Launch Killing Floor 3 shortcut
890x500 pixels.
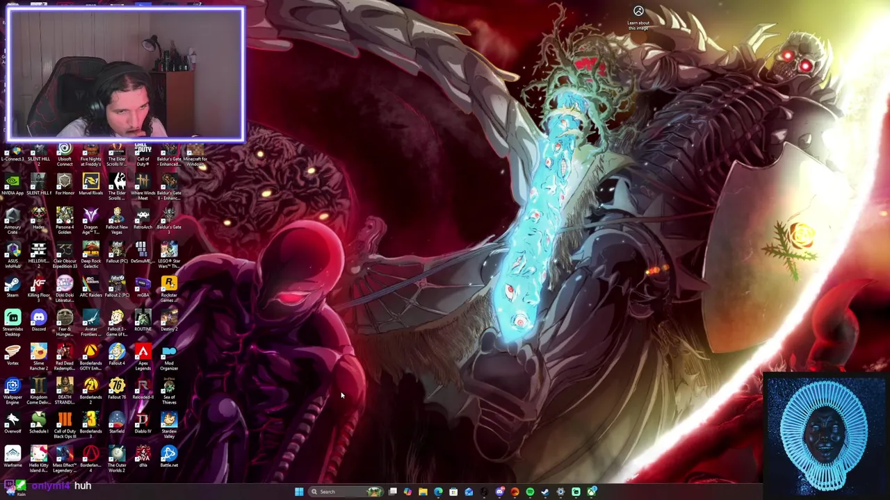click(38, 289)
